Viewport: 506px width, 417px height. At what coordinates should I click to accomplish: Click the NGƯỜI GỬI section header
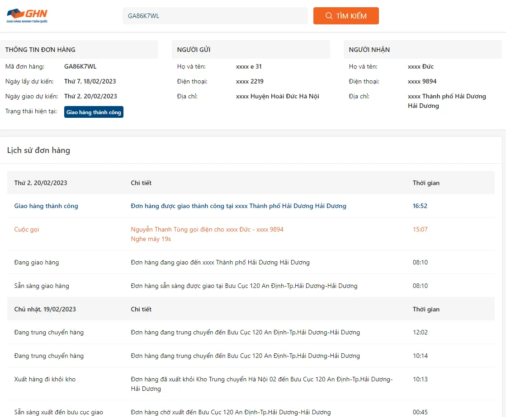coord(194,50)
